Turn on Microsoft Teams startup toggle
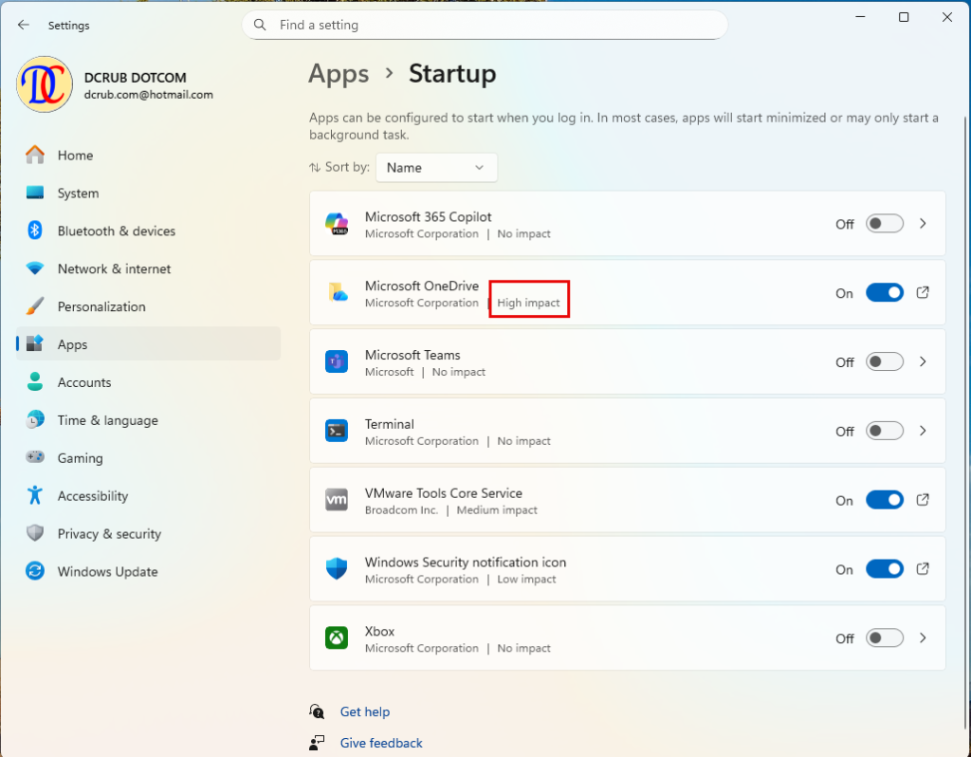Viewport: 971px width, 757px height. coord(885,361)
